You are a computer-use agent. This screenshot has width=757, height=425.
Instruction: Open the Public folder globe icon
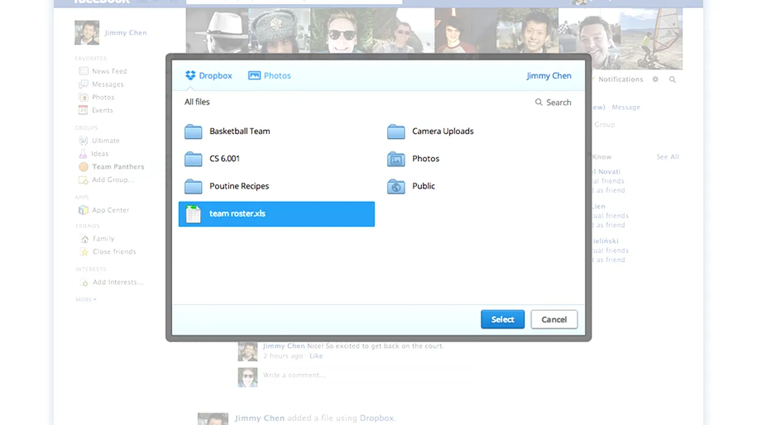(396, 186)
